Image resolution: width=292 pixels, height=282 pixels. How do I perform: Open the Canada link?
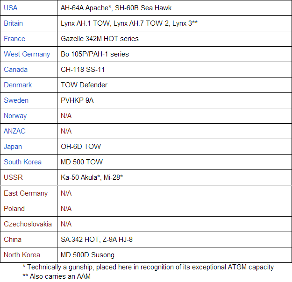(15, 70)
